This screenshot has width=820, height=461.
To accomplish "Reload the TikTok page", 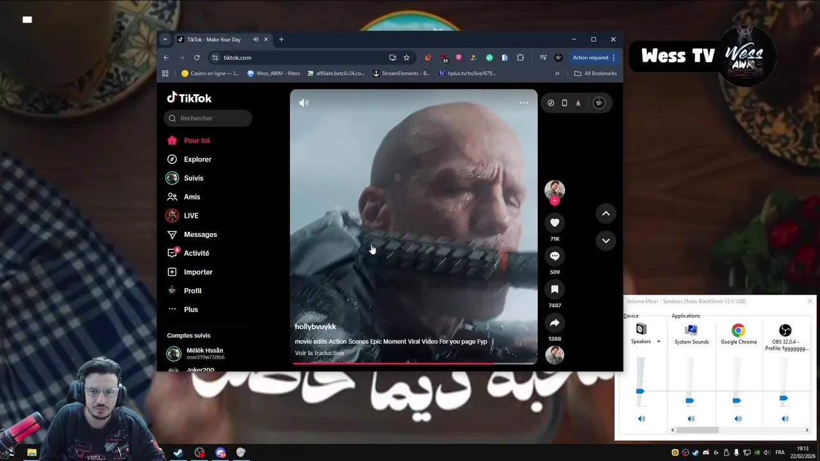I will click(197, 58).
